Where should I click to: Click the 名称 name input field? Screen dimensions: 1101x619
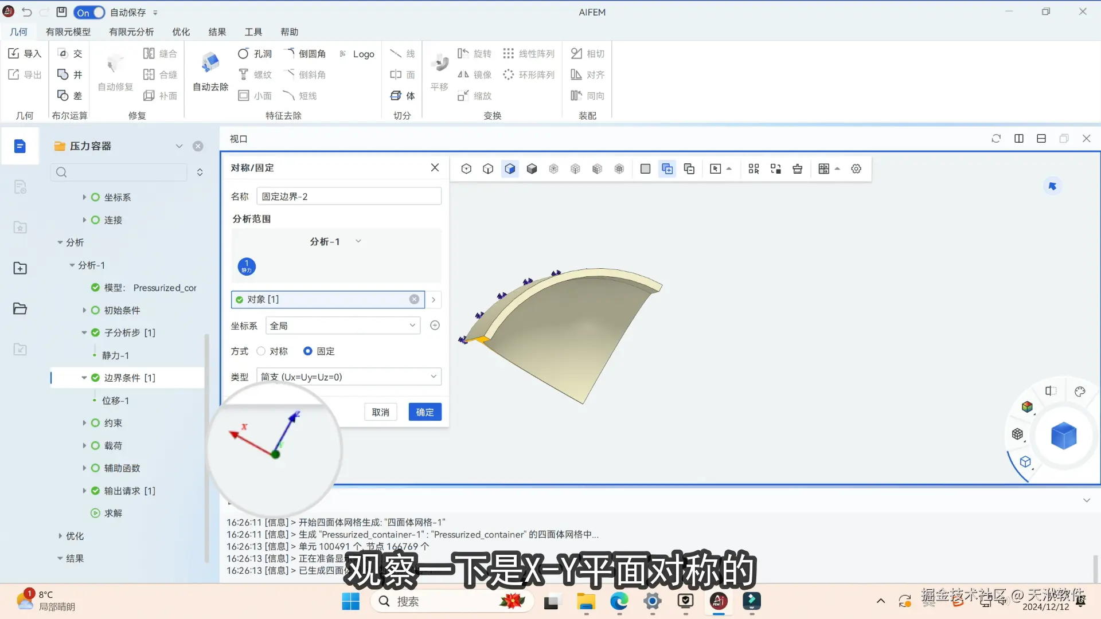point(349,196)
